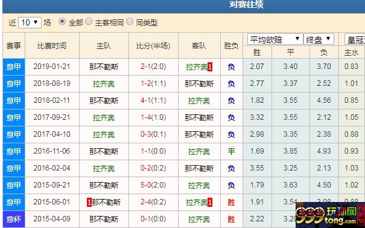Image resolution: width=365 pixels, height=228 pixels.
Task: Click away team 拉齐奥 in 2019-01-21 row
Action: [x=197, y=67]
